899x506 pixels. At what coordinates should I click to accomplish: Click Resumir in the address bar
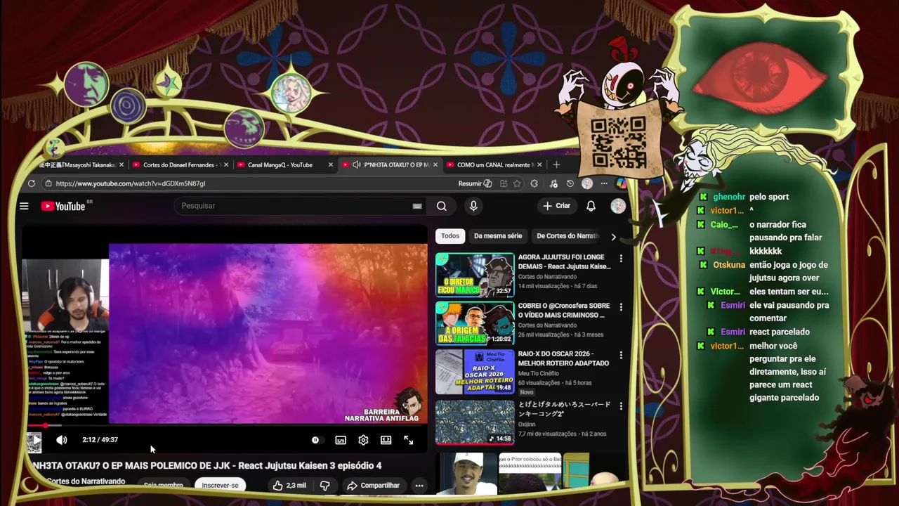click(475, 183)
